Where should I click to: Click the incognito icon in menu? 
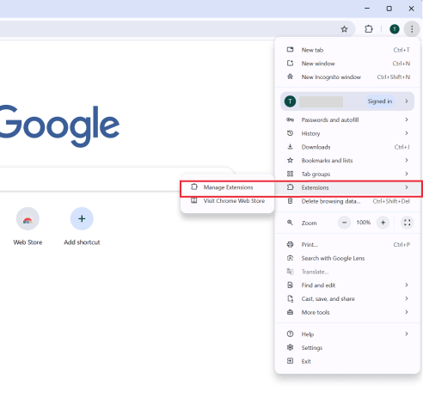coord(290,77)
